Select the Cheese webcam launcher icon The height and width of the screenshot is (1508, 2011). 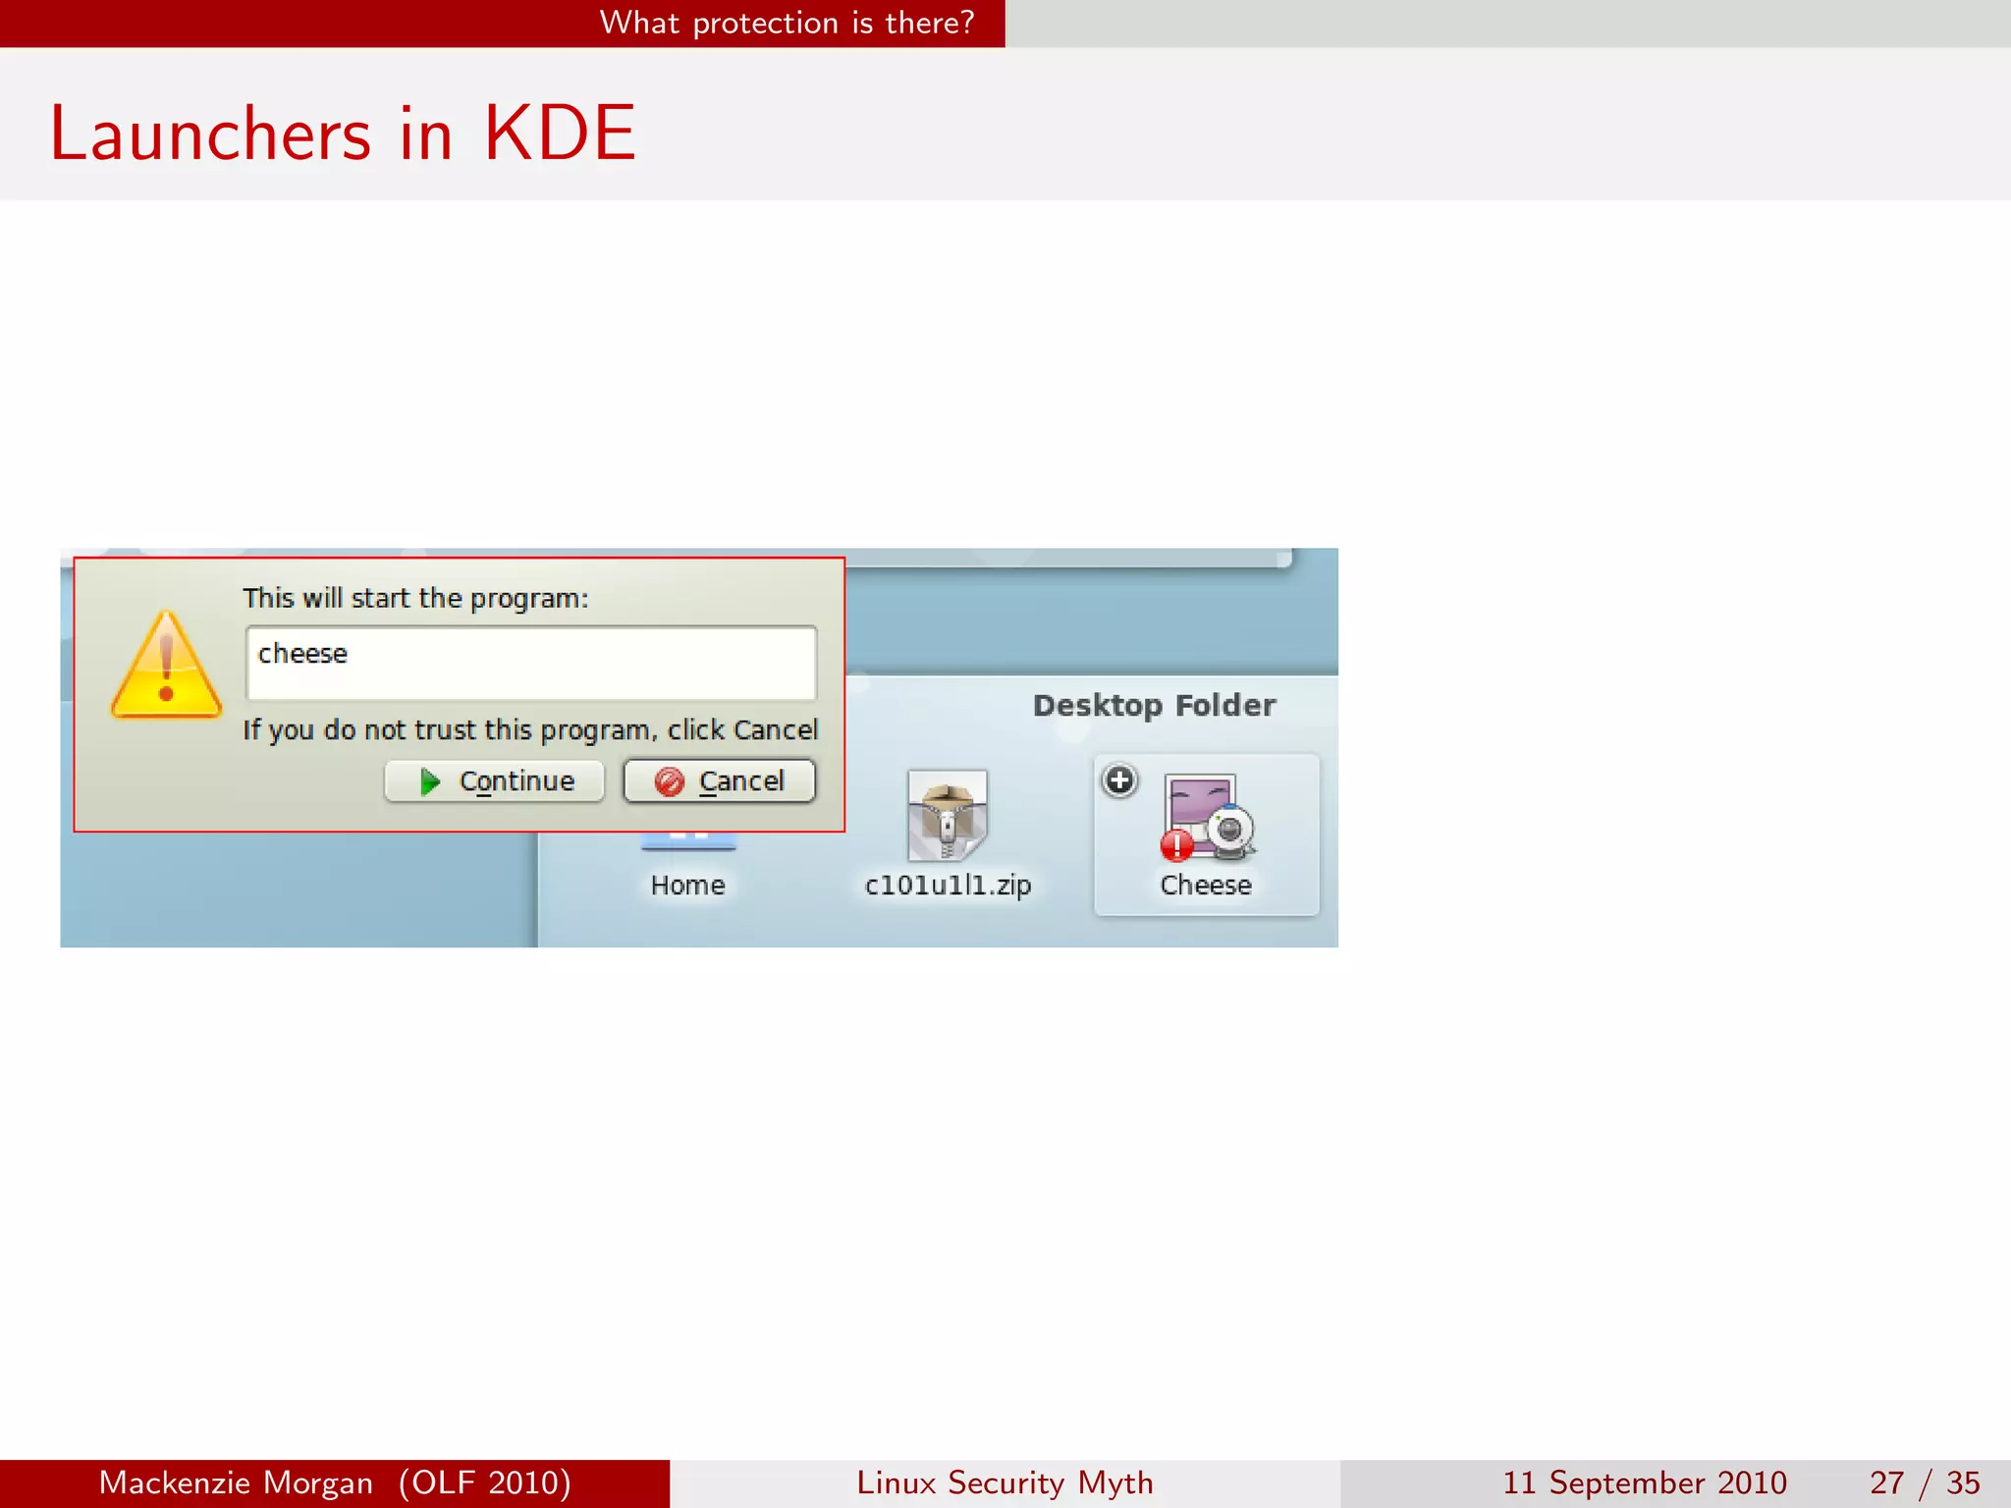[x=1207, y=818]
